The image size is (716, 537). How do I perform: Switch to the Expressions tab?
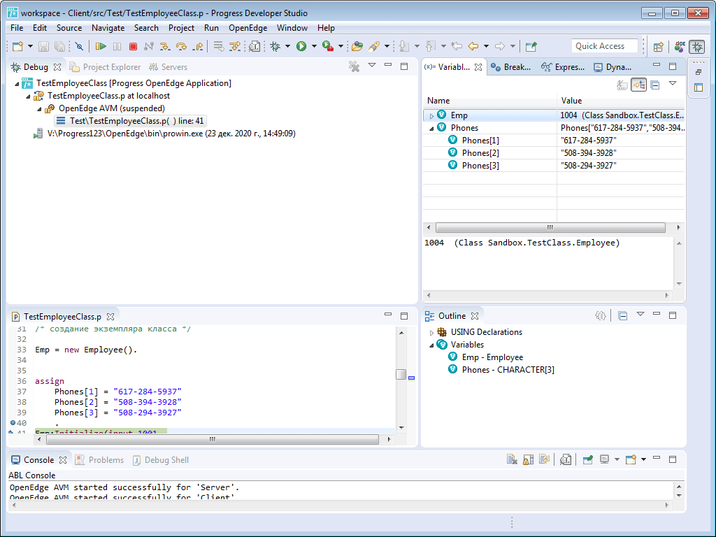click(563, 67)
